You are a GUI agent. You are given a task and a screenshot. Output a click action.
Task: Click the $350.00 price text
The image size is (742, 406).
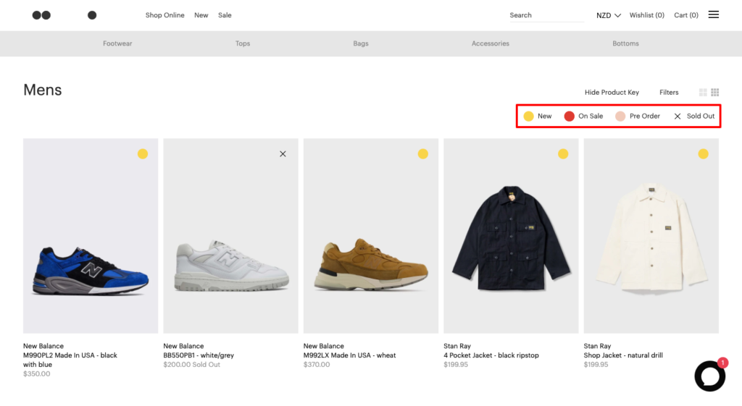click(36, 374)
